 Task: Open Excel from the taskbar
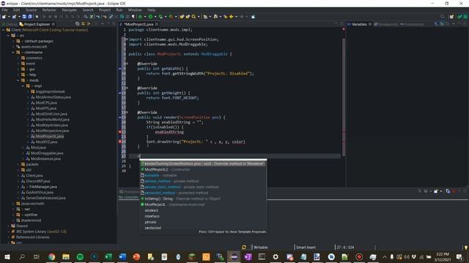[108, 256]
